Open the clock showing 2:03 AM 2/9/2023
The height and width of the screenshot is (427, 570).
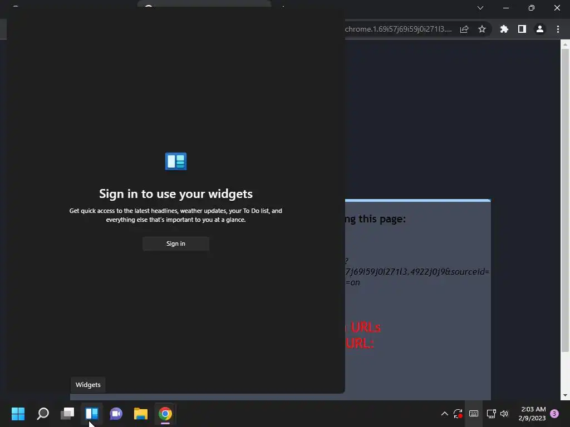532,414
